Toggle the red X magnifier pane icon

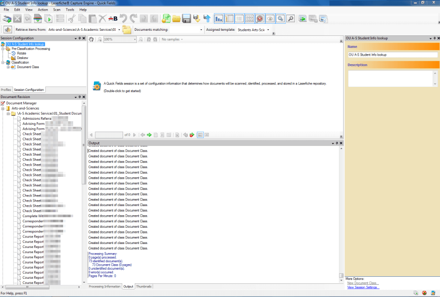[x=260, y=19]
